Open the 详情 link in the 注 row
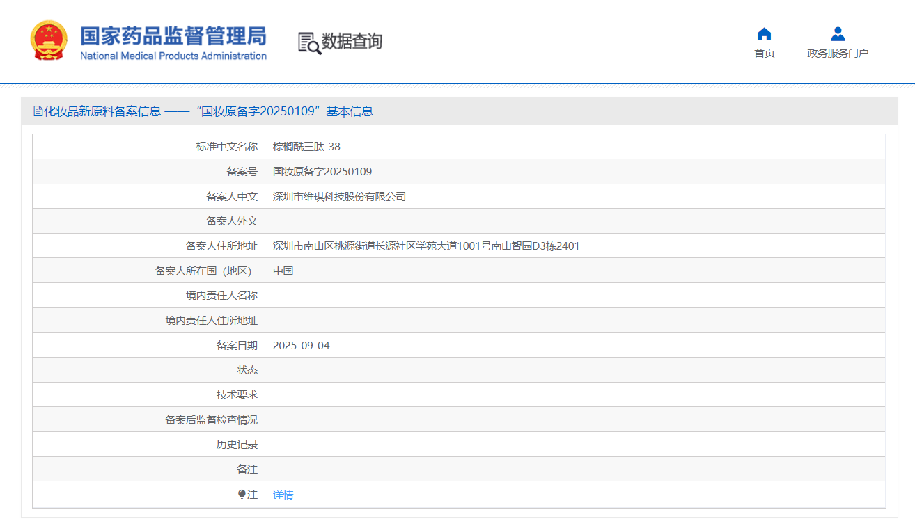 coord(283,495)
